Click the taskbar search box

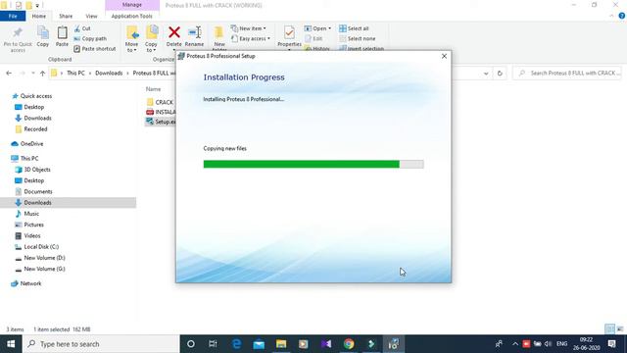point(101,344)
